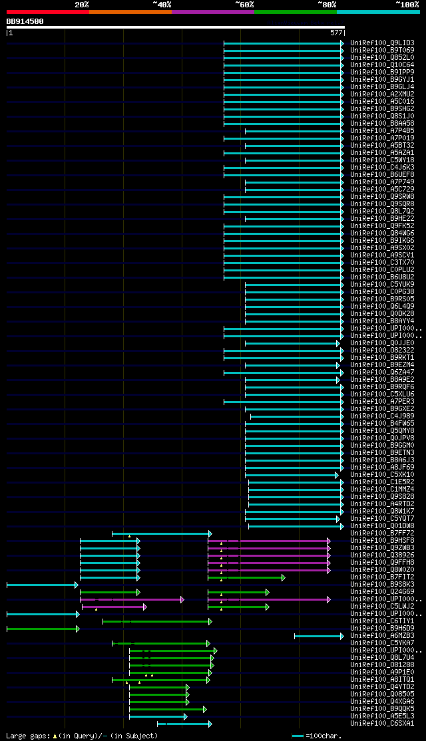Image resolution: width=426 pixels, height=741 pixels.
Task: Select the UniRef100_A8JF69 label
Action: (383, 468)
